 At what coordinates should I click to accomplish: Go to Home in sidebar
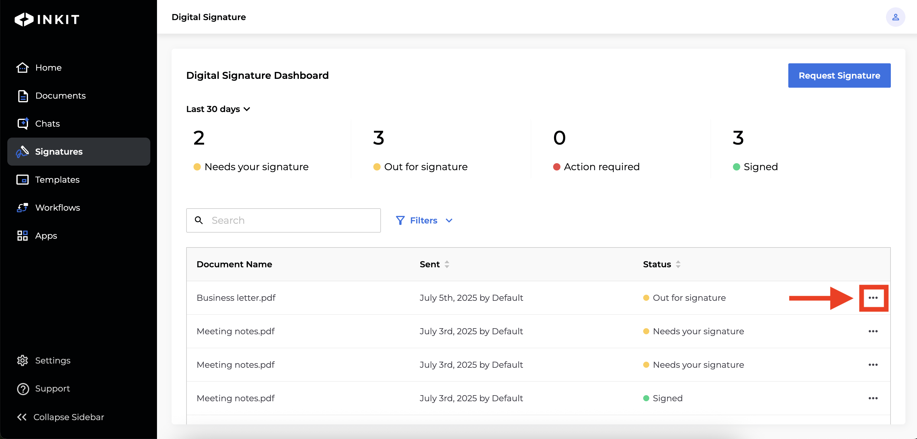point(79,67)
